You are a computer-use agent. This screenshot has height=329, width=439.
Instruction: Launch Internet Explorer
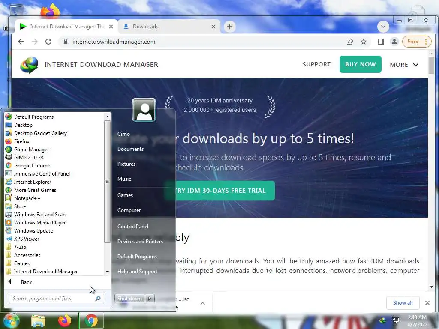tap(33, 182)
